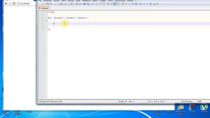Collapse the fold marker on line 4
This screenshot has width=210, height=118.
pyautogui.click(x=47, y=21)
